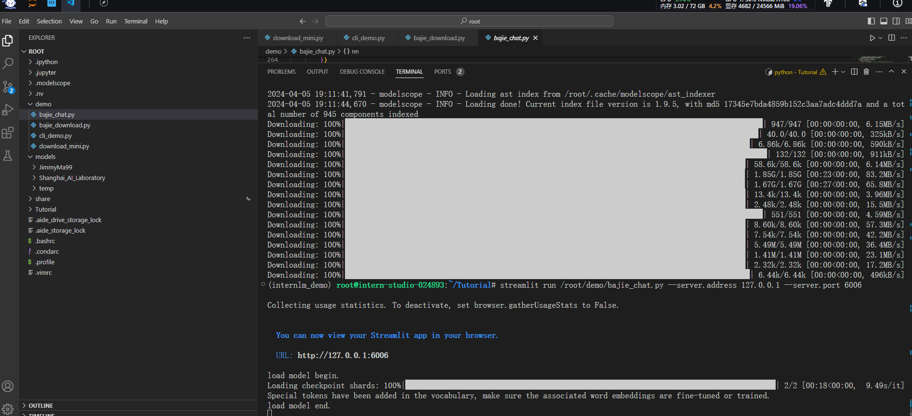Open the Extensions view
The height and width of the screenshot is (416, 912).
point(8,133)
